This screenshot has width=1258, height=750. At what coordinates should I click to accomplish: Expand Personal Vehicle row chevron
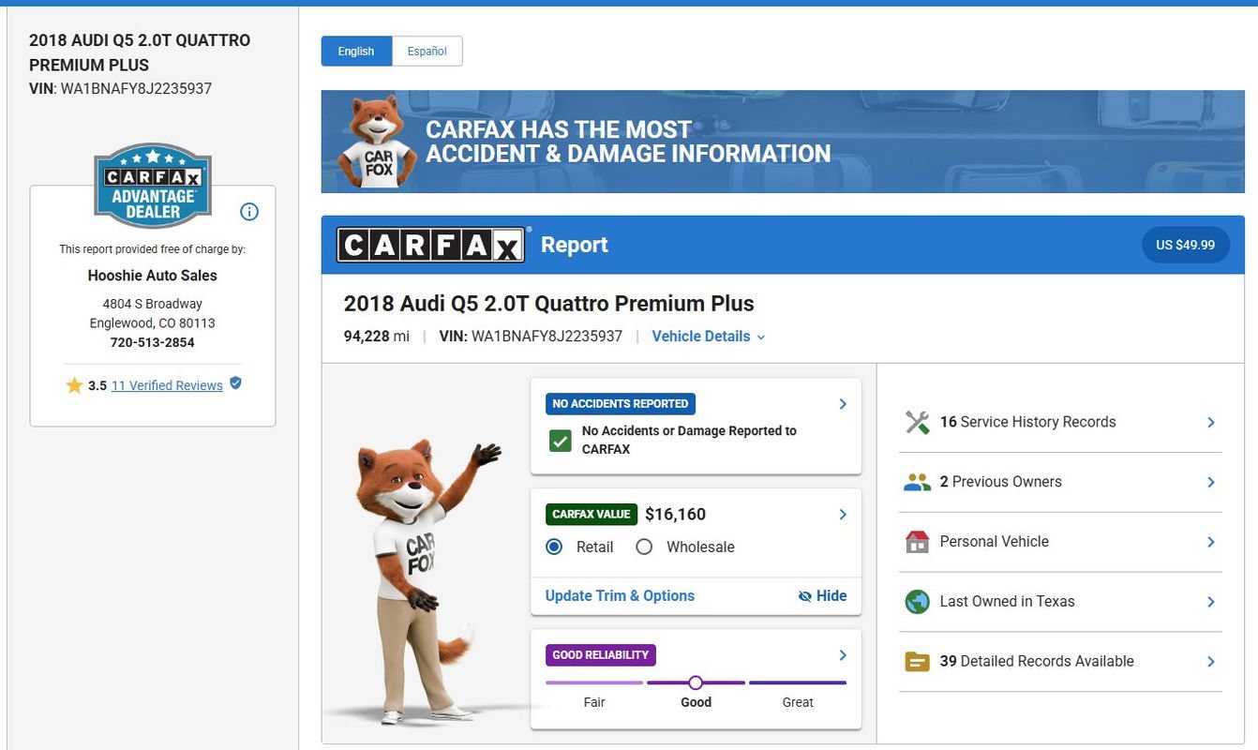click(1211, 542)
